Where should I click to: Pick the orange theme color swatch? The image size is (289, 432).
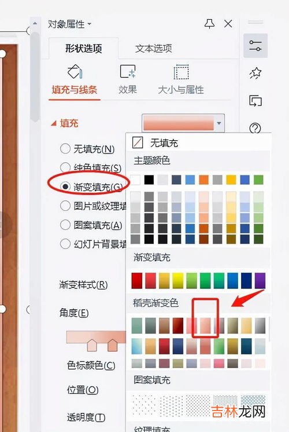[204, 180]
